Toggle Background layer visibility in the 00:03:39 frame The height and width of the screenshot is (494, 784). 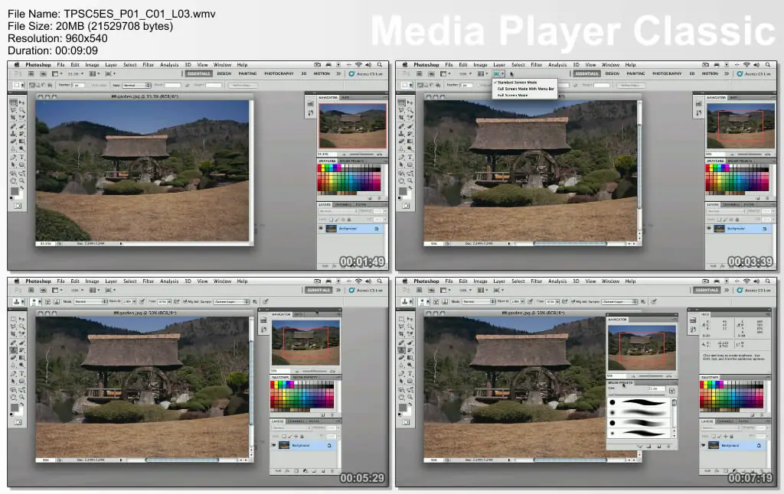(x=709, y=229)
